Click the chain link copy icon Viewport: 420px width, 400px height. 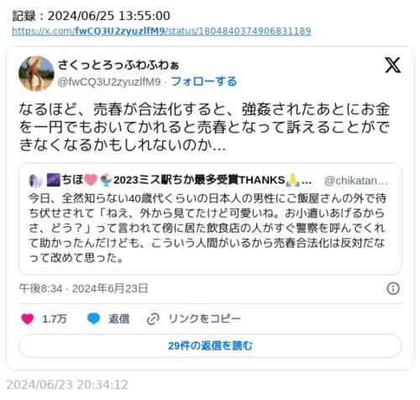(153, 318)
